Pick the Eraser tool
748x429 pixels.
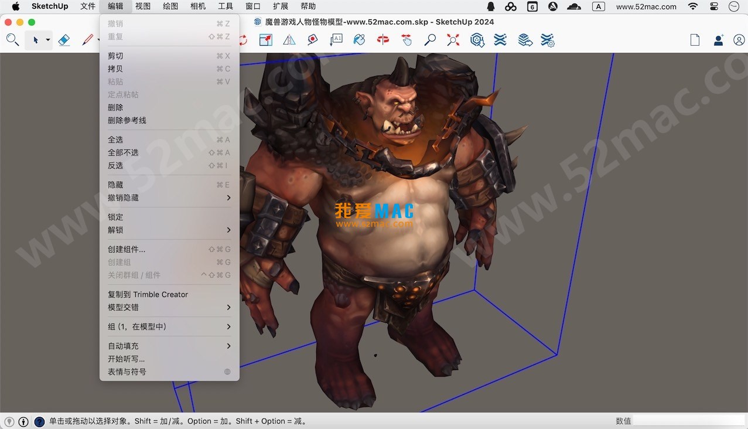(64, 40)
